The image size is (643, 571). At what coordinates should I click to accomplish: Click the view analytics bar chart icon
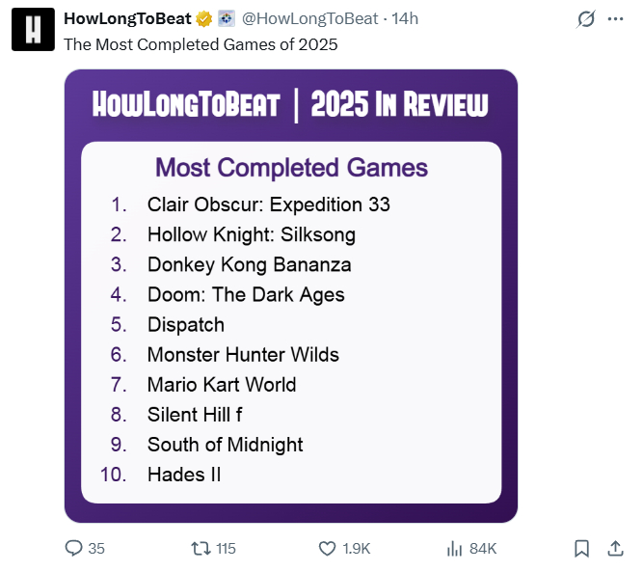(x=455, y=548)
